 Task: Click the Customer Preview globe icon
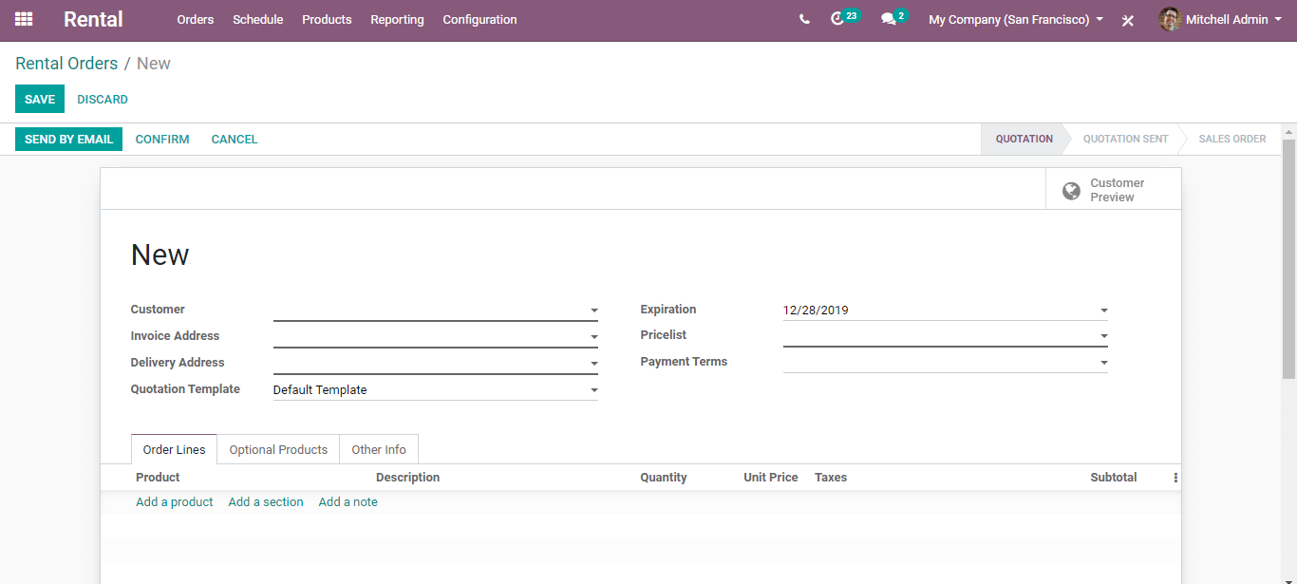[x=1071, y=191]
